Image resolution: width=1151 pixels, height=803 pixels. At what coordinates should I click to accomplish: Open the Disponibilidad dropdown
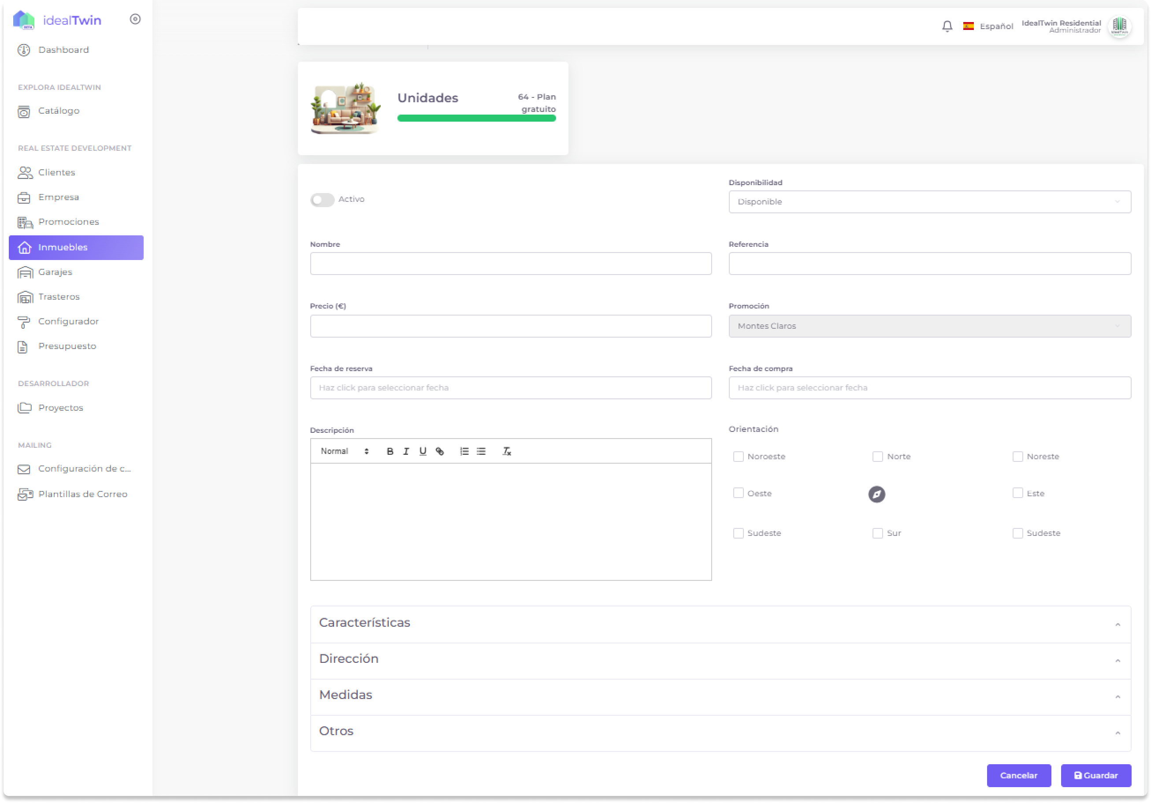(929, 201)
